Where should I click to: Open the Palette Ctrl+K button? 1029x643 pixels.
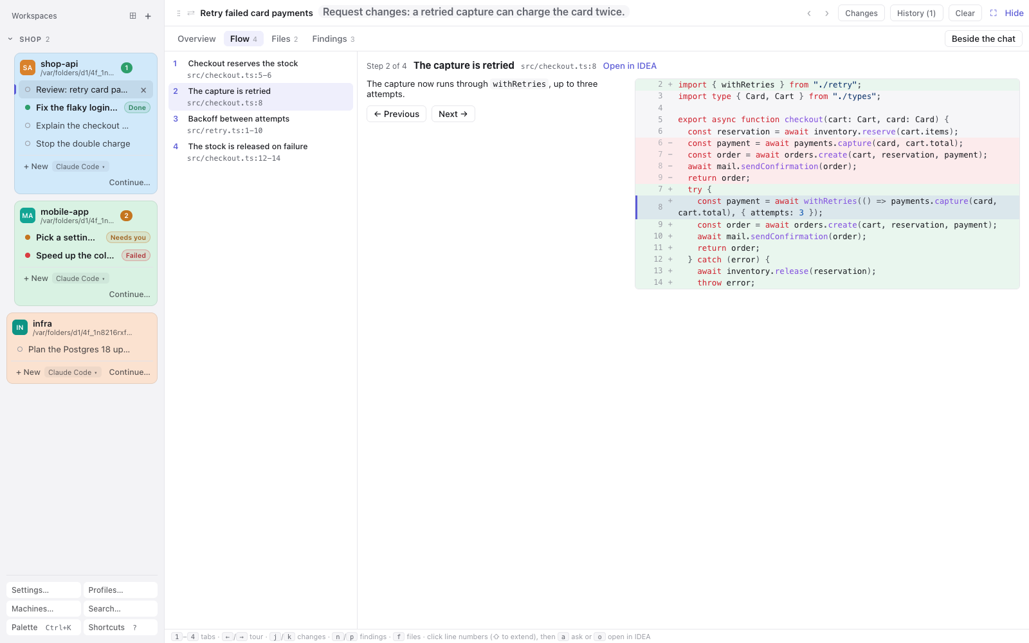click(44, 627)
